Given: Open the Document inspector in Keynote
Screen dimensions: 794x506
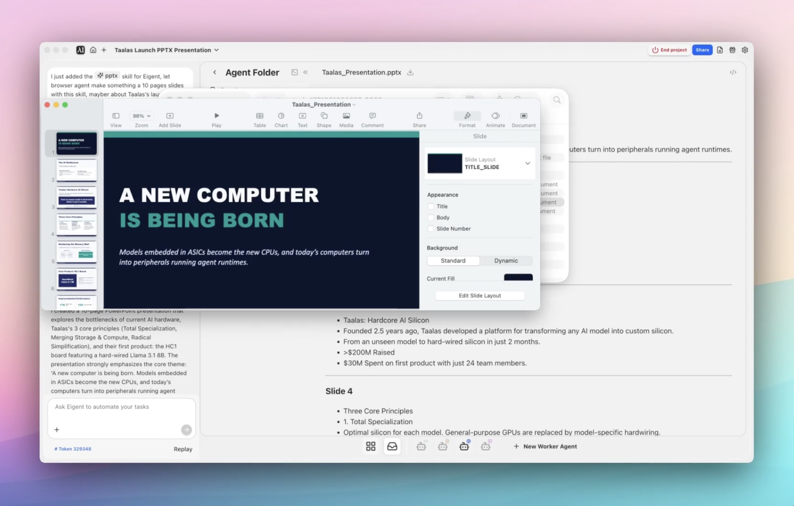Looking at the screenshot, I should (x=524, y=116).
